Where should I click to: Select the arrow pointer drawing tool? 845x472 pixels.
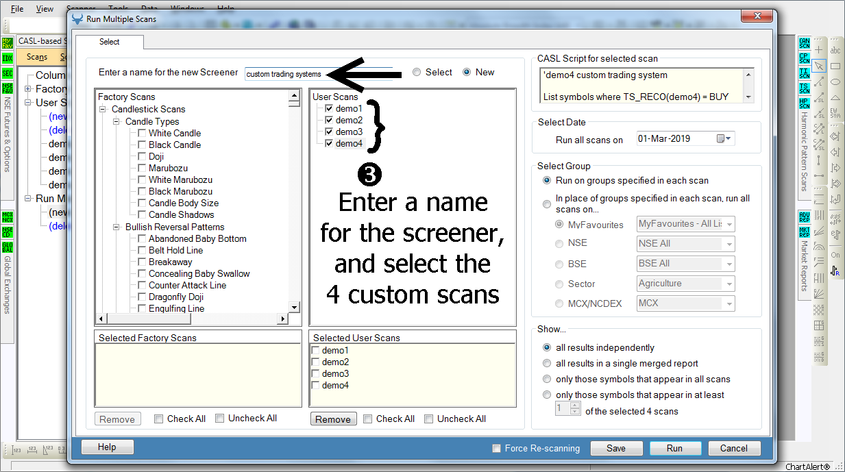[x=819, y=66]
